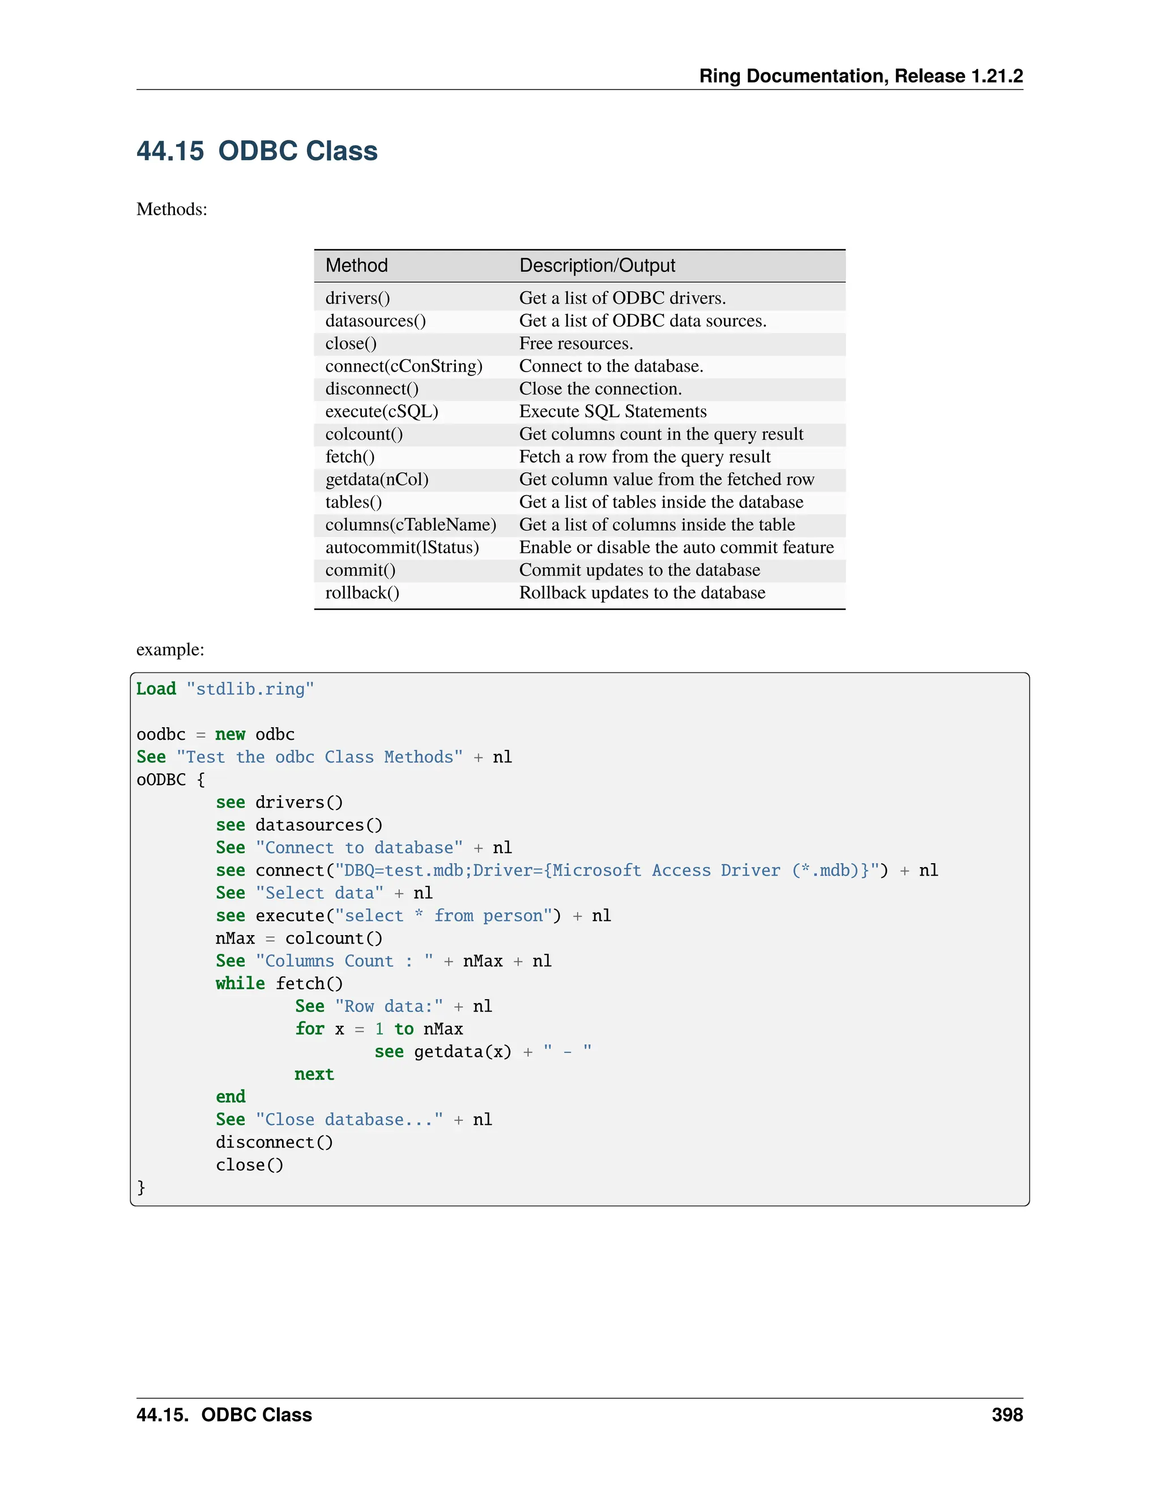Click the 'Description/Output' column header

596,265
